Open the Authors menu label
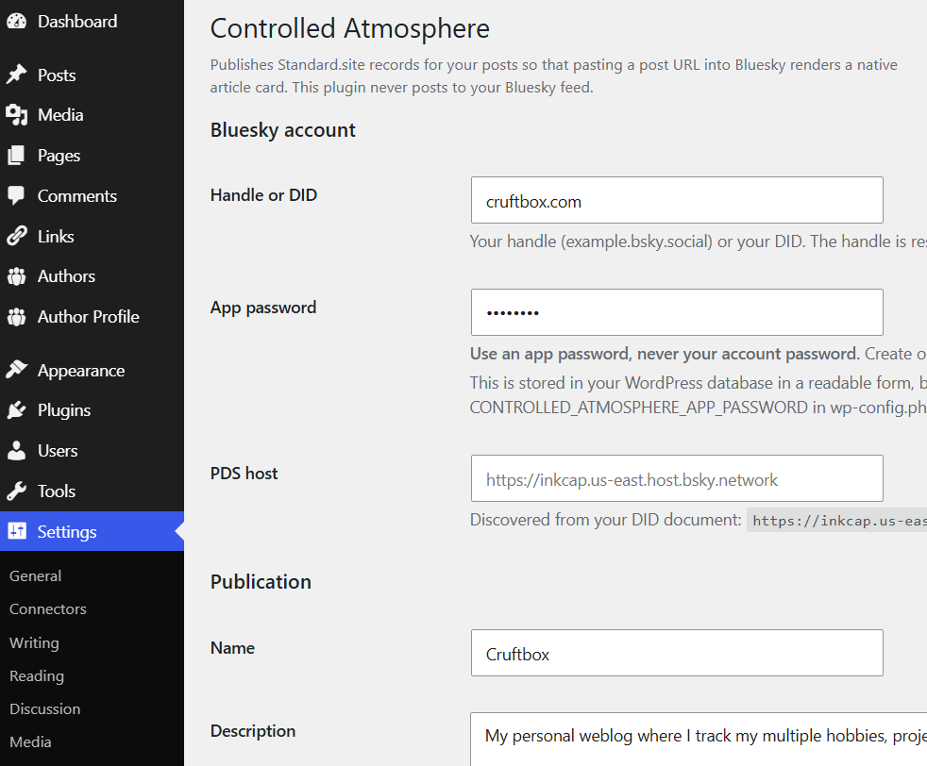 [66, 276]
